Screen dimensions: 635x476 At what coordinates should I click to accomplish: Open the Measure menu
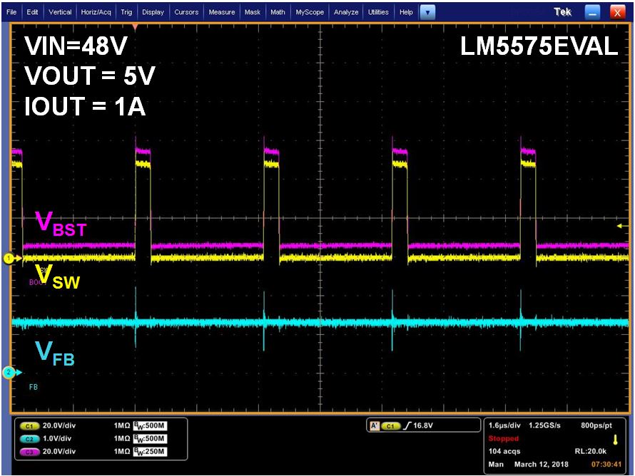click(x=221, y=12)
